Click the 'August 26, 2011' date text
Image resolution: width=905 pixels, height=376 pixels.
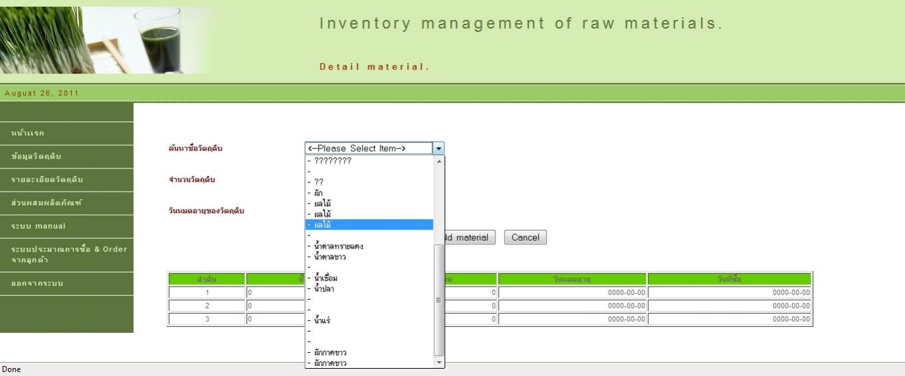tap(41, 93)
